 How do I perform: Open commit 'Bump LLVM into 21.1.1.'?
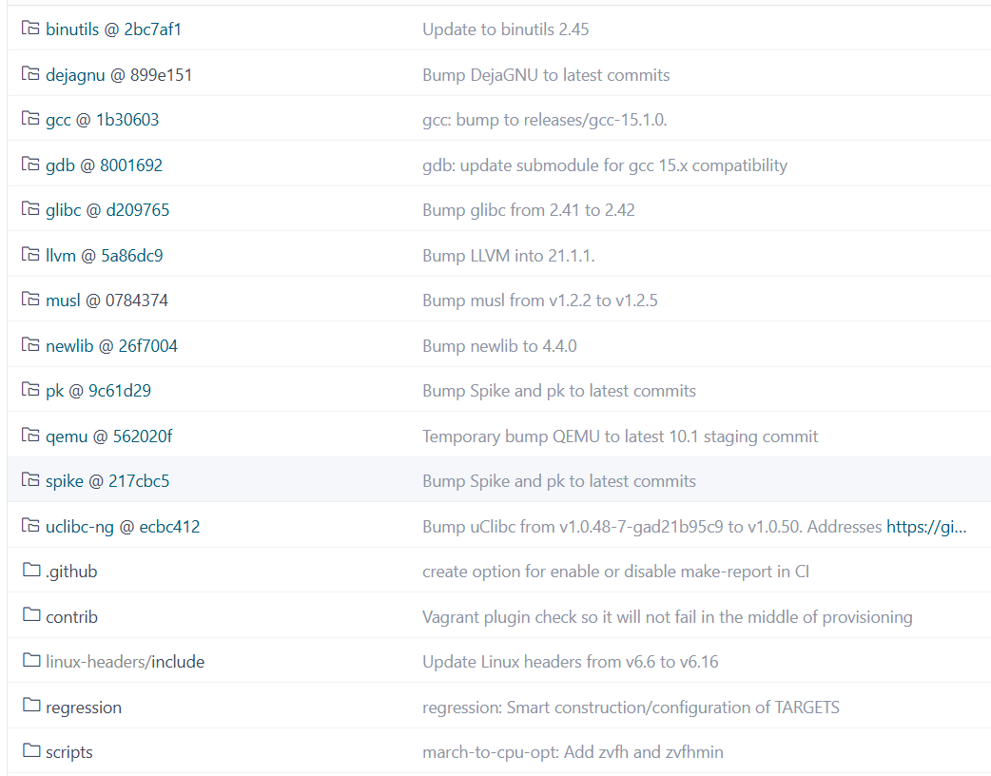tap(509, 255)
